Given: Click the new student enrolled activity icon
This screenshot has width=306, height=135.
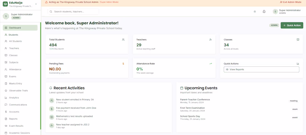Looking at the screenshot, I should (51, 101).
